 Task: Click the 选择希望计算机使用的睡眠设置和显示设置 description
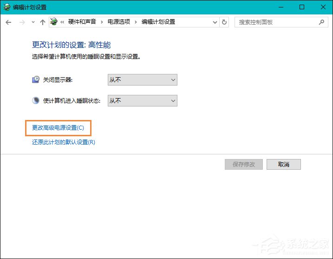pyautogui.click(x=86, y=57)
